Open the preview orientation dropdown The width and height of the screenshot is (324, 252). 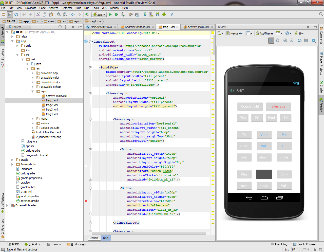[x=249, y=33]
